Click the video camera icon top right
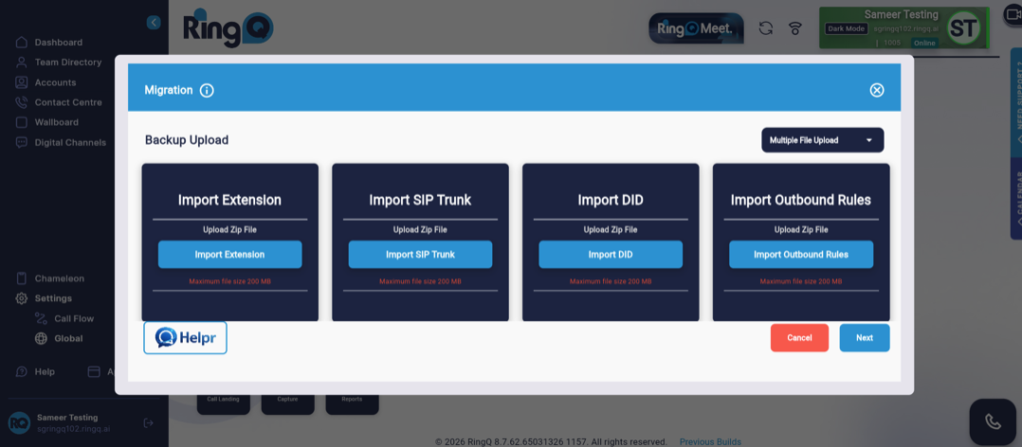 pos(1013,15)
